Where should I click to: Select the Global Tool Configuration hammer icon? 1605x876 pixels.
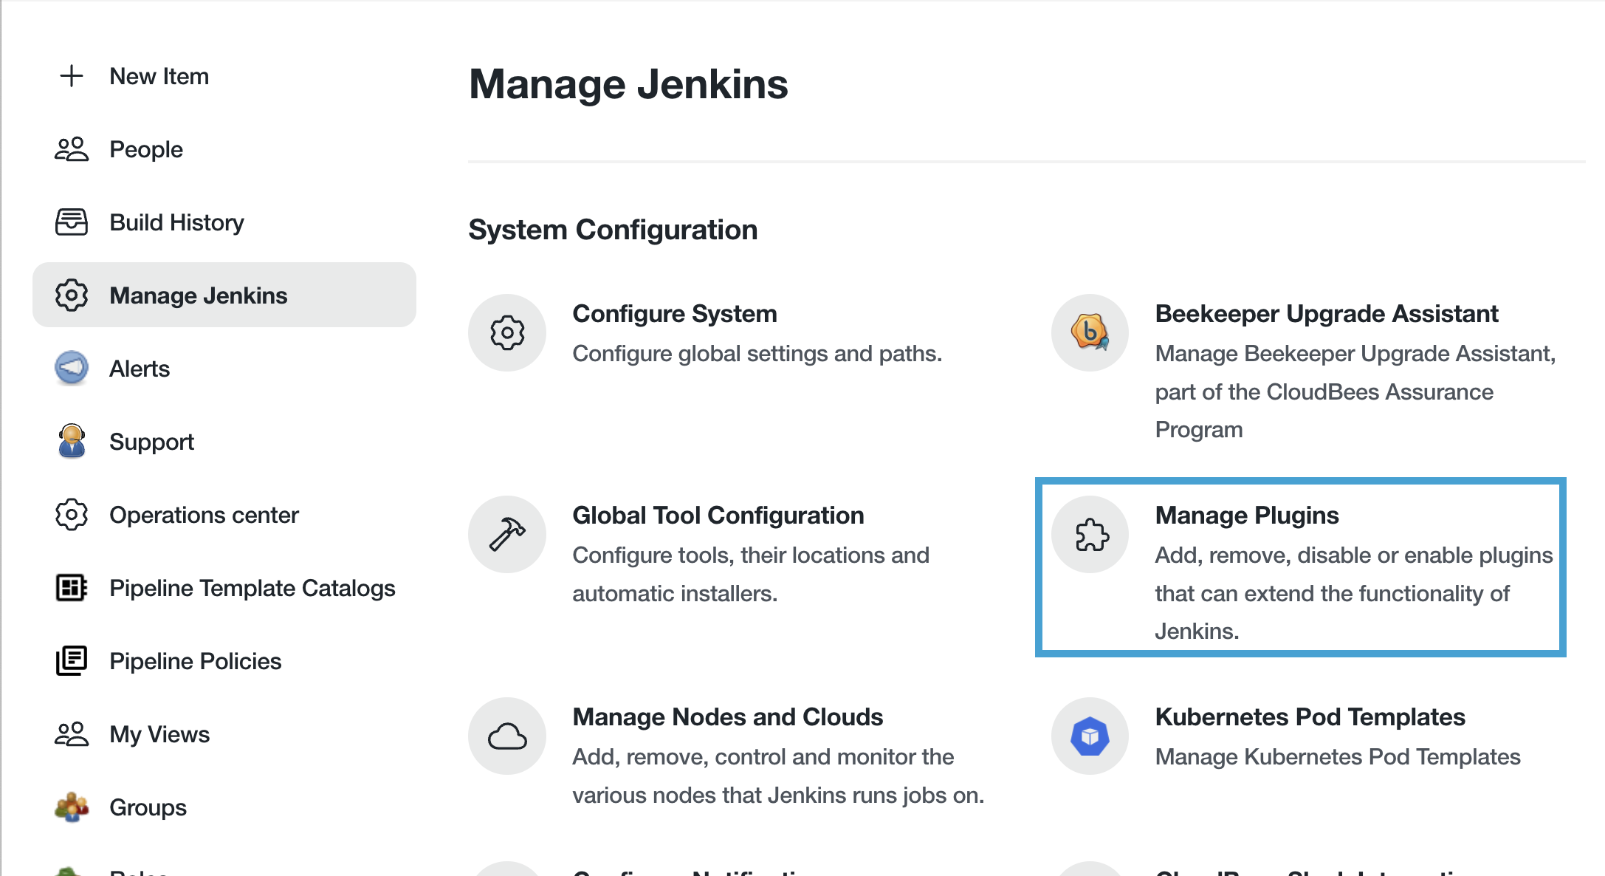click(x=506, y=534)
